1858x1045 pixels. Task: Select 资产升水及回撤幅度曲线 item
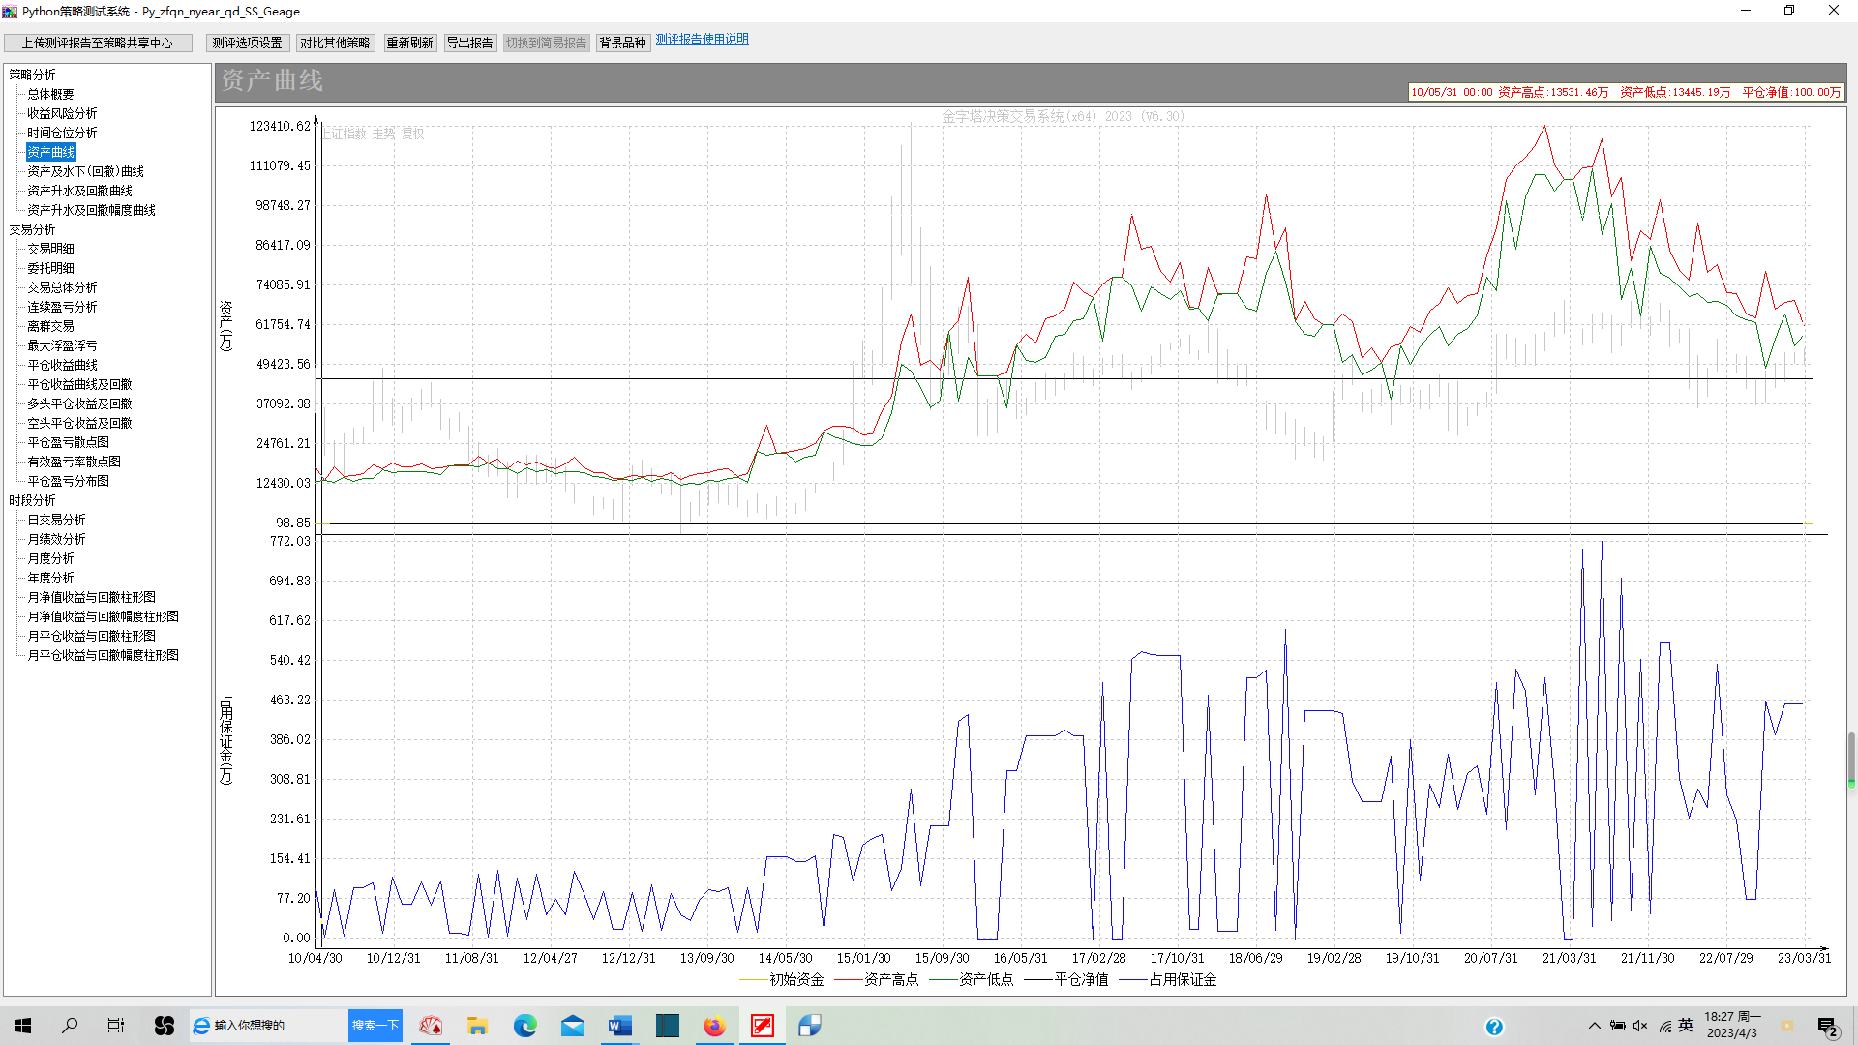[x=91, y=210]
